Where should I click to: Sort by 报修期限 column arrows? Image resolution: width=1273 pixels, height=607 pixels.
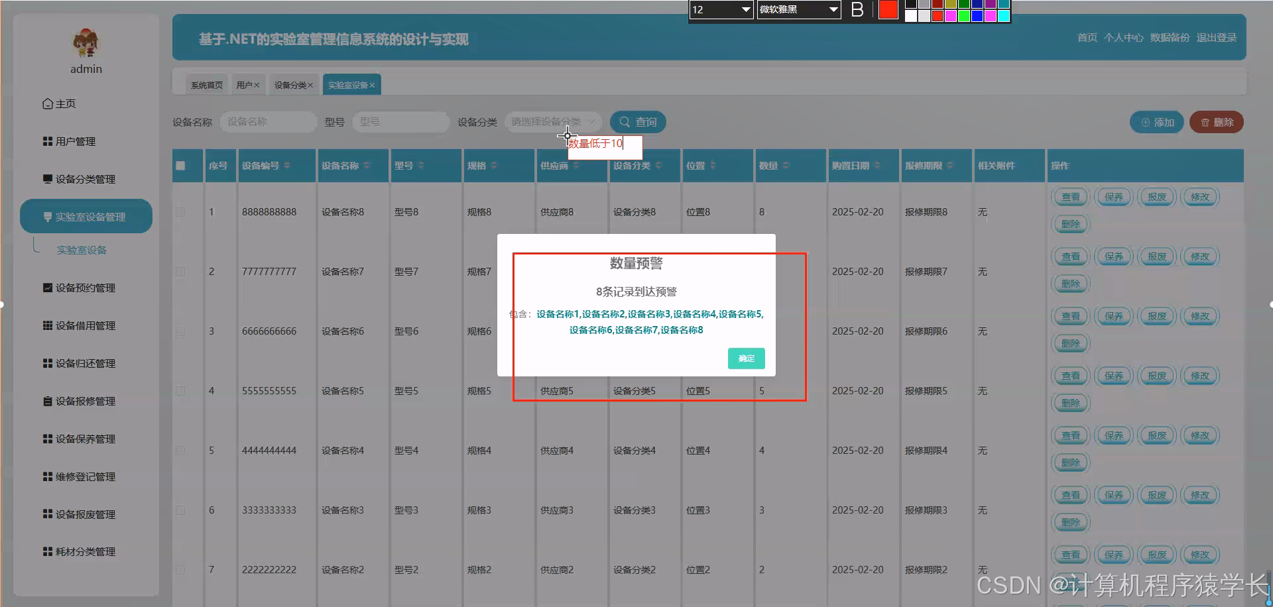(950, 165)
